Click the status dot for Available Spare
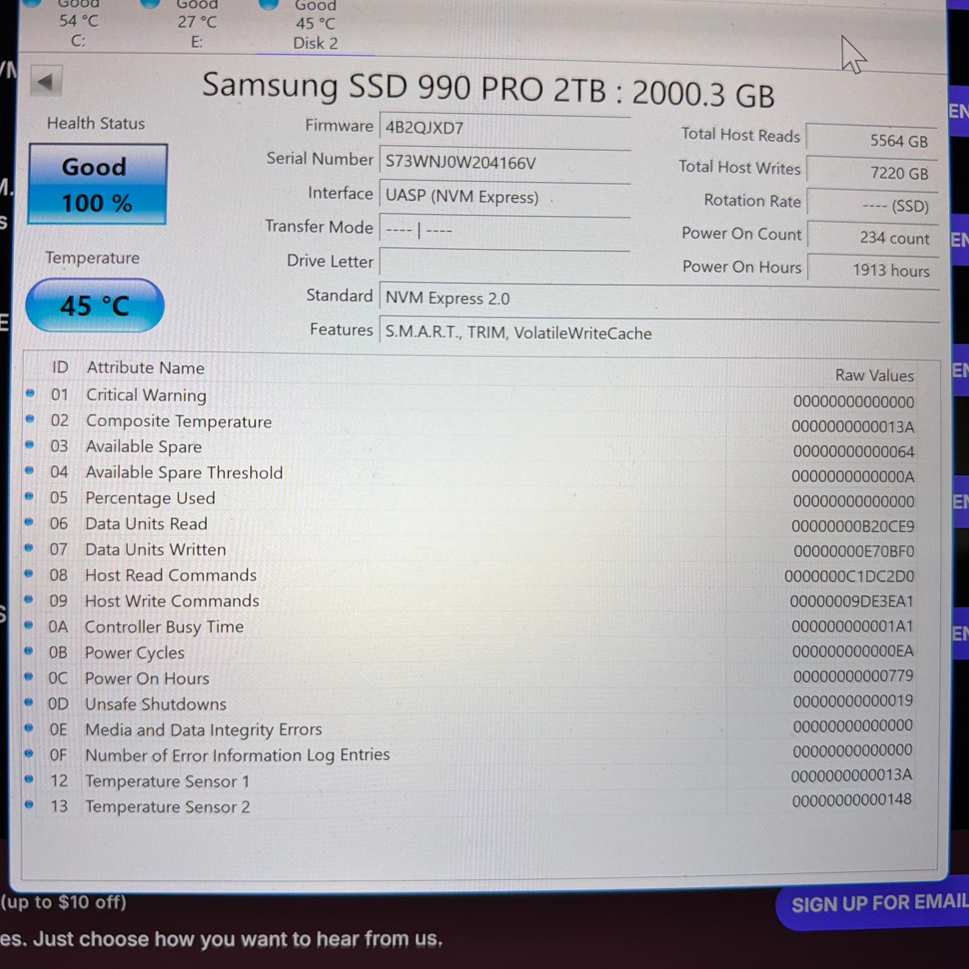Image resolution: width=969 pixels, height=969 pixels. pos(30,444)
